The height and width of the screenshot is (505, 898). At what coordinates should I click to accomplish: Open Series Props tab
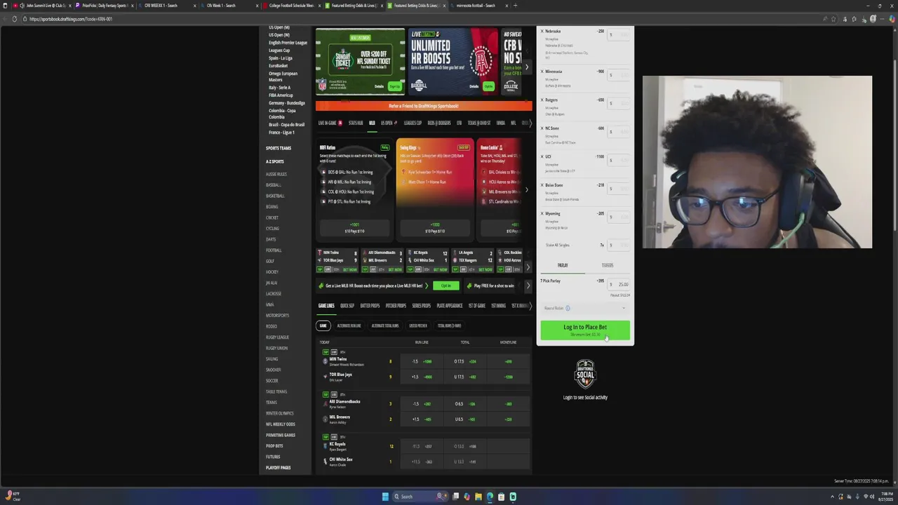[422, 306]
